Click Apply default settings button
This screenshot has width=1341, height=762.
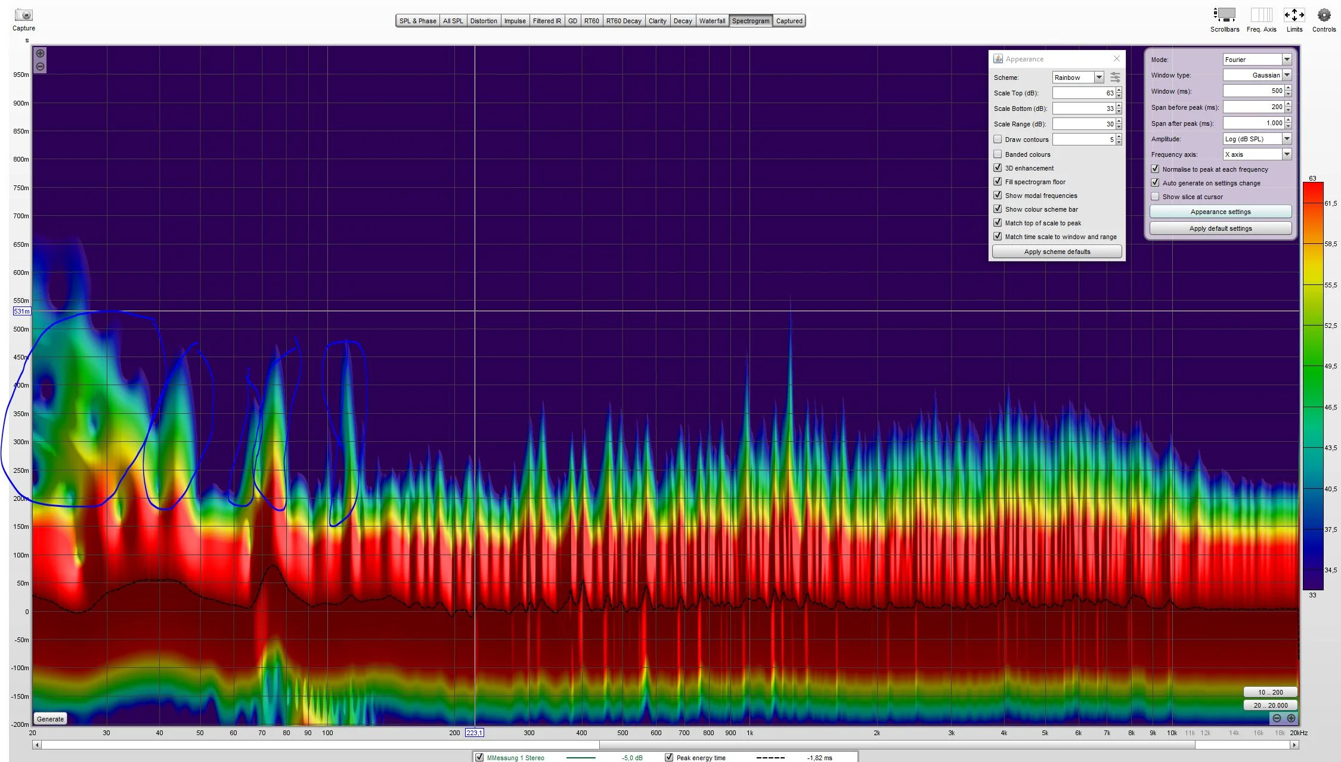1221,228
